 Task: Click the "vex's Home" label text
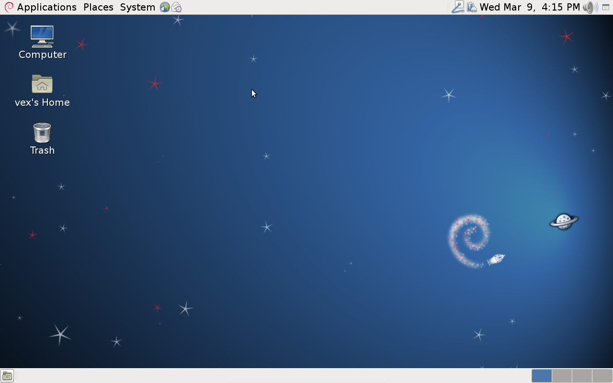(42, 102)
